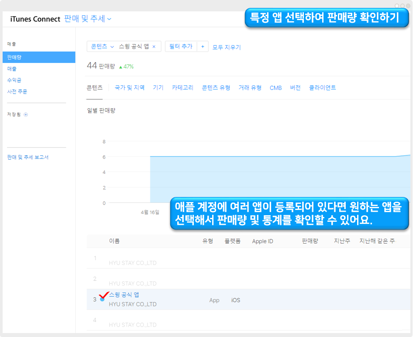Click the 스윙 공식 앱 app name link
Viewport: 413px width, 337px height.
coord(124,295)
